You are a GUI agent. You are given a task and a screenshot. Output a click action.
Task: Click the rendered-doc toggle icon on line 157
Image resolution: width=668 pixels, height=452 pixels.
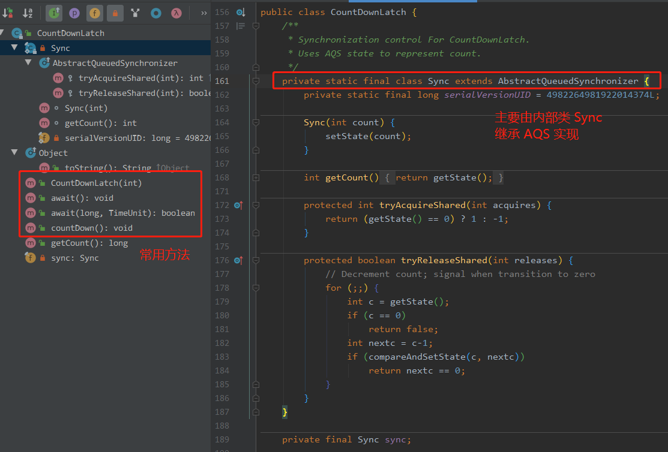tap(240, 26)
